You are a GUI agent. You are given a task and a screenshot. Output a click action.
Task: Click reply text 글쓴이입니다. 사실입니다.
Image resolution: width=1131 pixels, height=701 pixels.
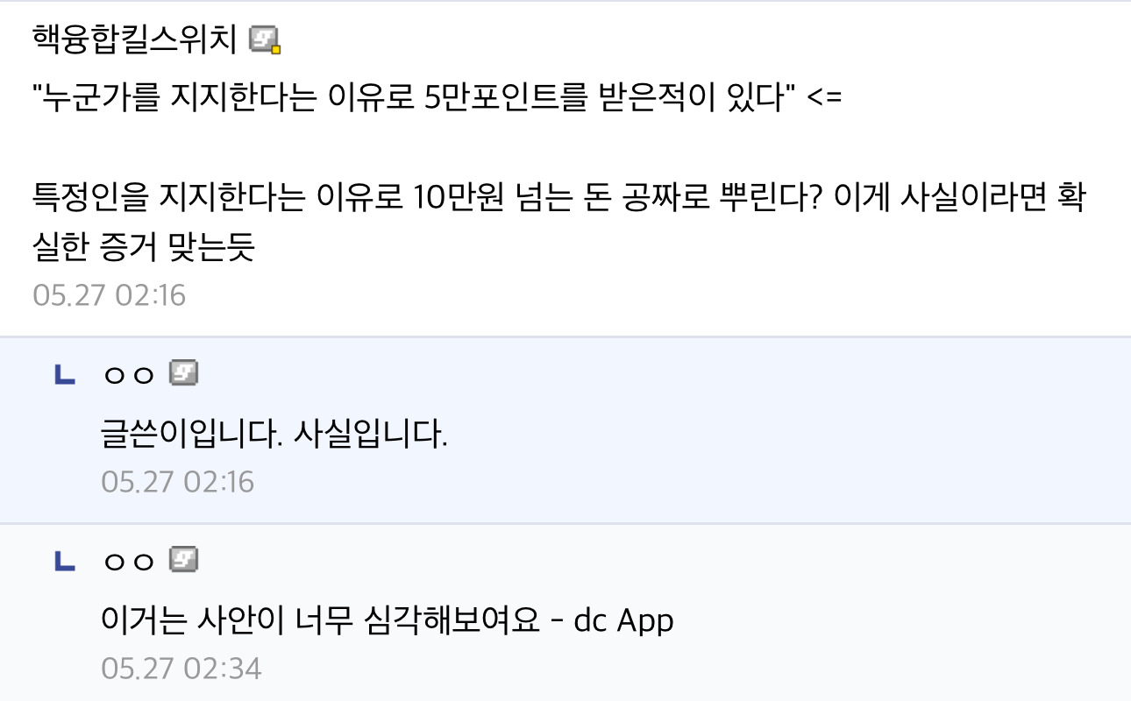pyautogui.click(x=274, y=434)
